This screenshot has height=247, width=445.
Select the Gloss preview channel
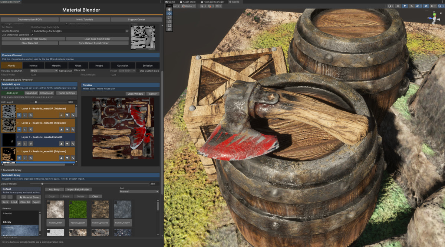point(78,65)
